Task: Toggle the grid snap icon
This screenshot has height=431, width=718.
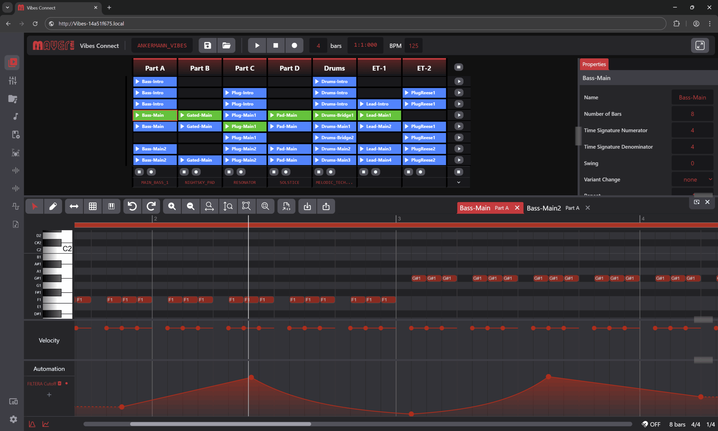Action: click(93, 206)
